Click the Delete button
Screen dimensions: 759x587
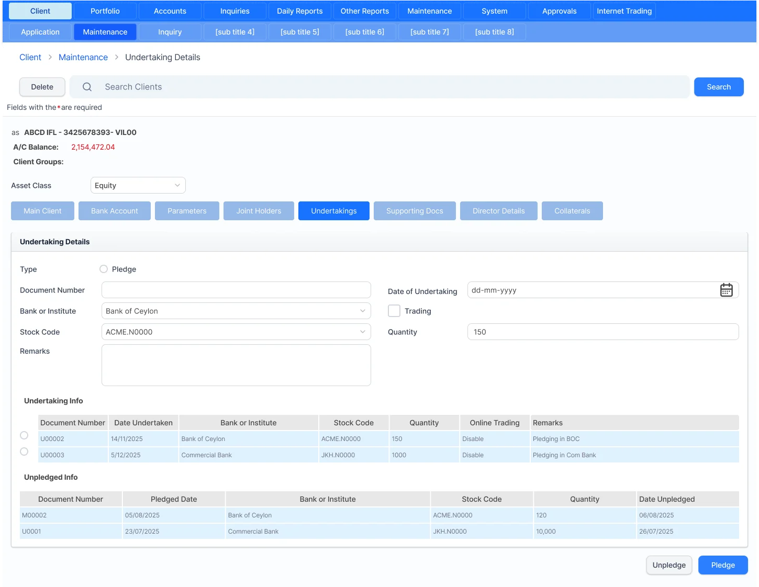pos(42,87)
